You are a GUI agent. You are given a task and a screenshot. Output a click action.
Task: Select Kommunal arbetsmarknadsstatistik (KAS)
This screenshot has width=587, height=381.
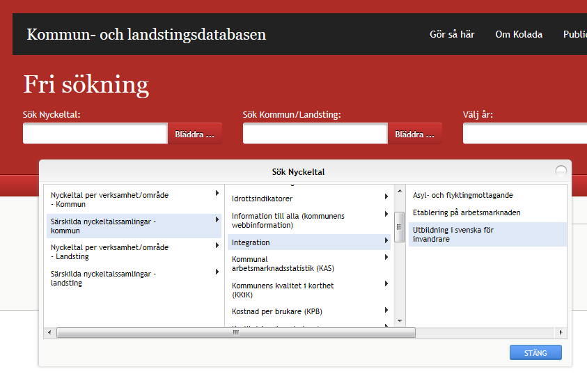(309, 264)
